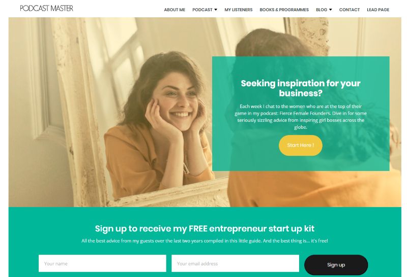Click the Seeking inspiration for your business heading

click(x=301, y=88)
